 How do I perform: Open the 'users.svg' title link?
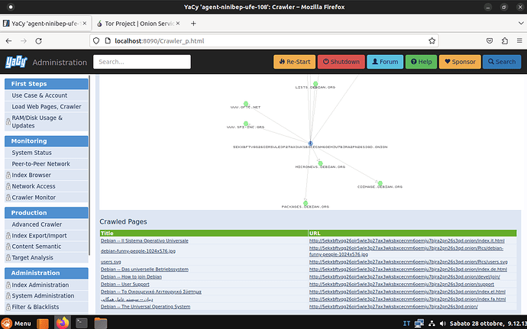[111, 262]
